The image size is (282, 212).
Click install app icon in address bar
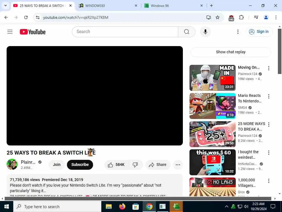click(x=209, y=17)
